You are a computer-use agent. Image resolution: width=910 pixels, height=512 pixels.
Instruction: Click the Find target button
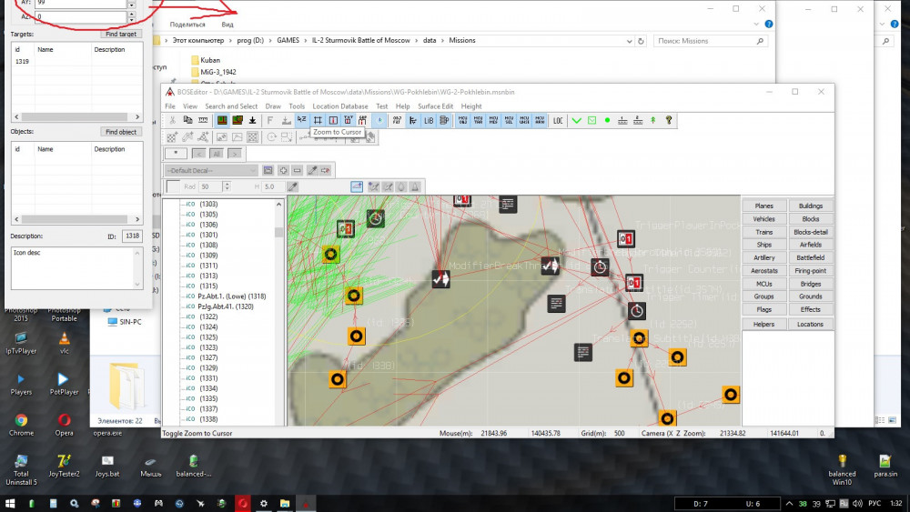(x=120, y=34)
